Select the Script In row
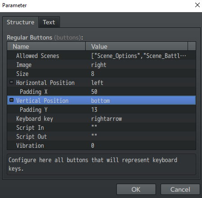 pyautogui.click(x=101, y=128)
